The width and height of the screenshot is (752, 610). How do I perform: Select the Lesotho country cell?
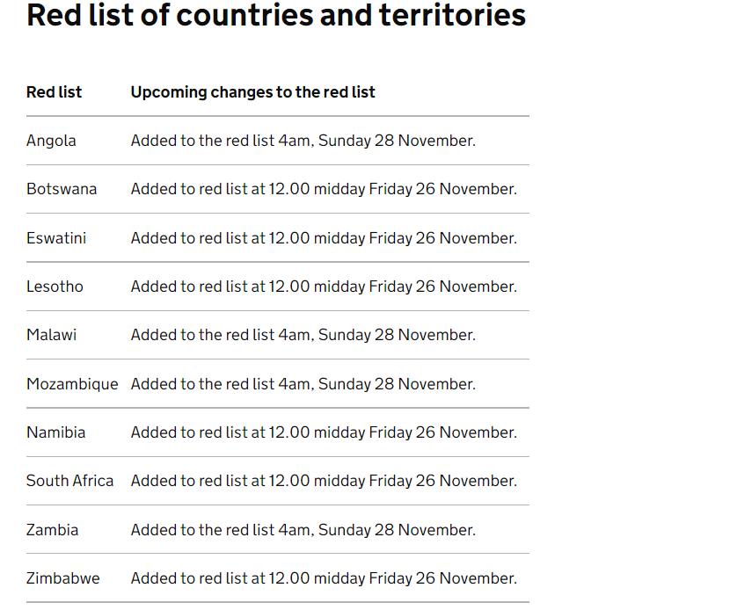click(55, 287)
